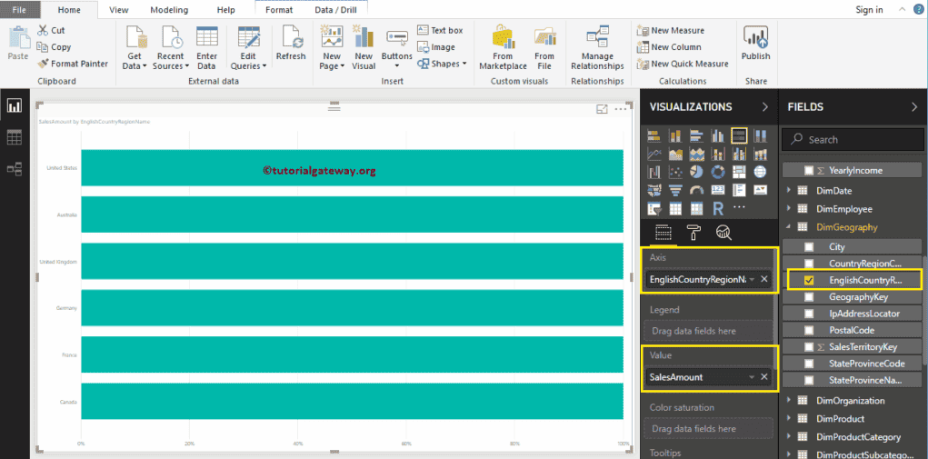Switch to the Modeling ribbon tab
Viewport: 928px width, 459px height.
pos(169,9)
